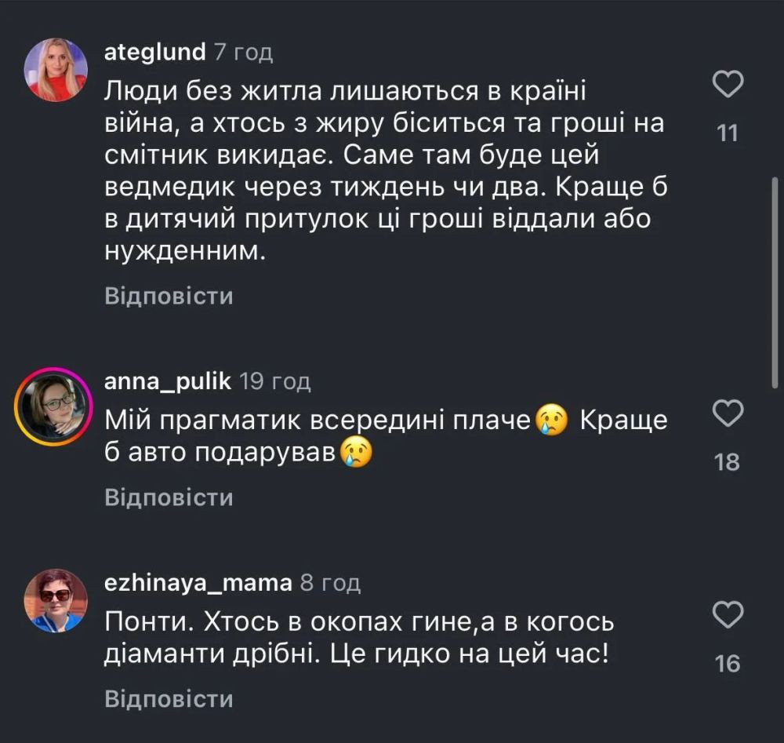Click the '7 год' timestamp on ateglund's comment
784x743 pixels.
(x=243, y=53)
